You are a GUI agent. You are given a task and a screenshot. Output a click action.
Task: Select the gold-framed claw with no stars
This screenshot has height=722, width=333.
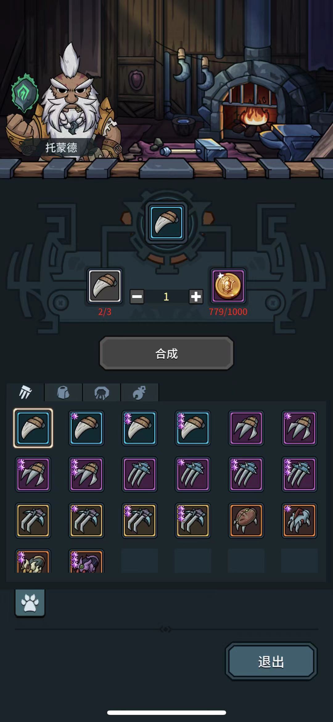click(x=33, y=520)
